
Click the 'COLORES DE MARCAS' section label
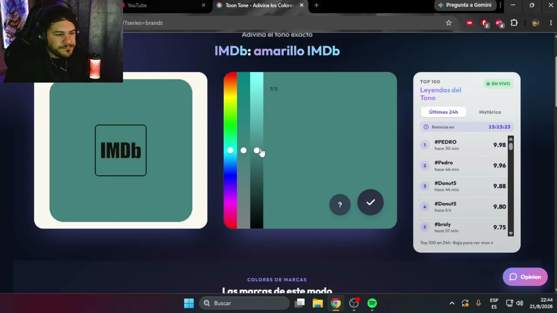point(277,280)
